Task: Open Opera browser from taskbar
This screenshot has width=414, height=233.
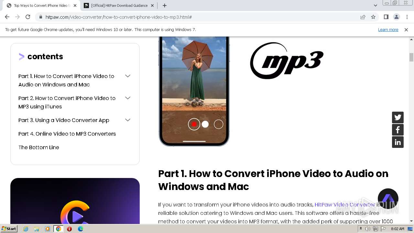Action: 69,229
